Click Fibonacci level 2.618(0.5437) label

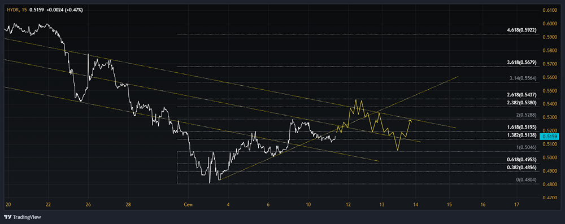coord(522,95)
